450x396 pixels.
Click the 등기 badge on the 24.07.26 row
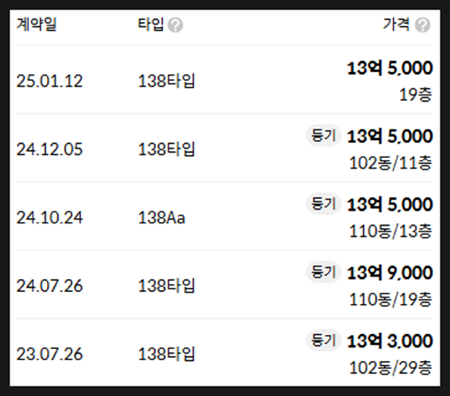324,272
